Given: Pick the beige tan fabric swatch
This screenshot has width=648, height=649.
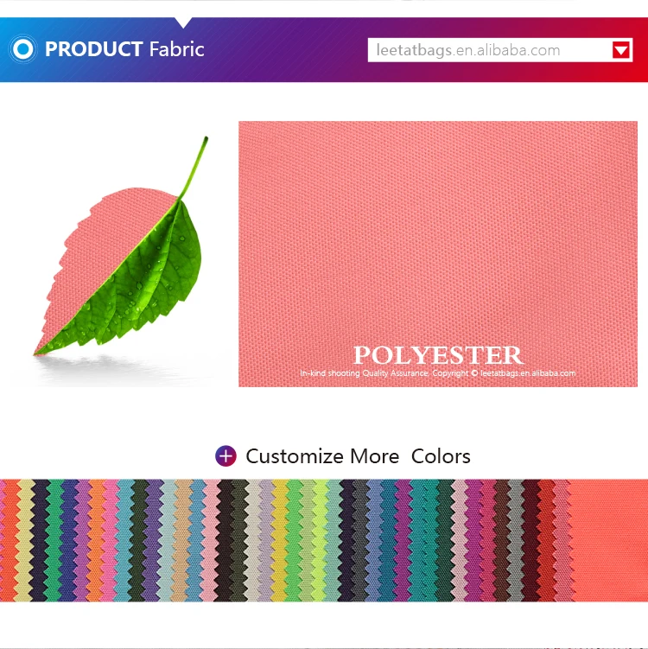Looking at the screenshot, I should point(181,540).
